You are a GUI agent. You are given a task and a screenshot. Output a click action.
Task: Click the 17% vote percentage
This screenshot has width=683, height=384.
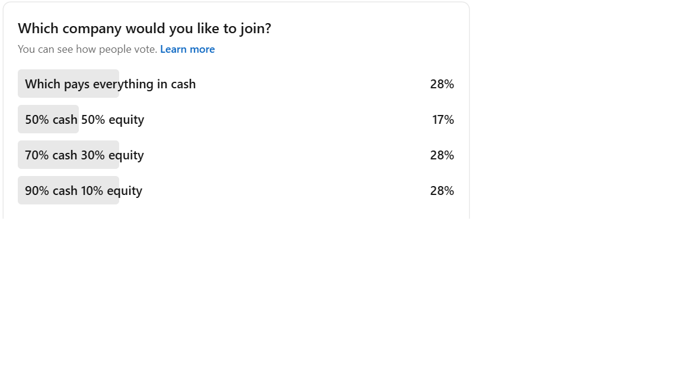coord(443,120)
